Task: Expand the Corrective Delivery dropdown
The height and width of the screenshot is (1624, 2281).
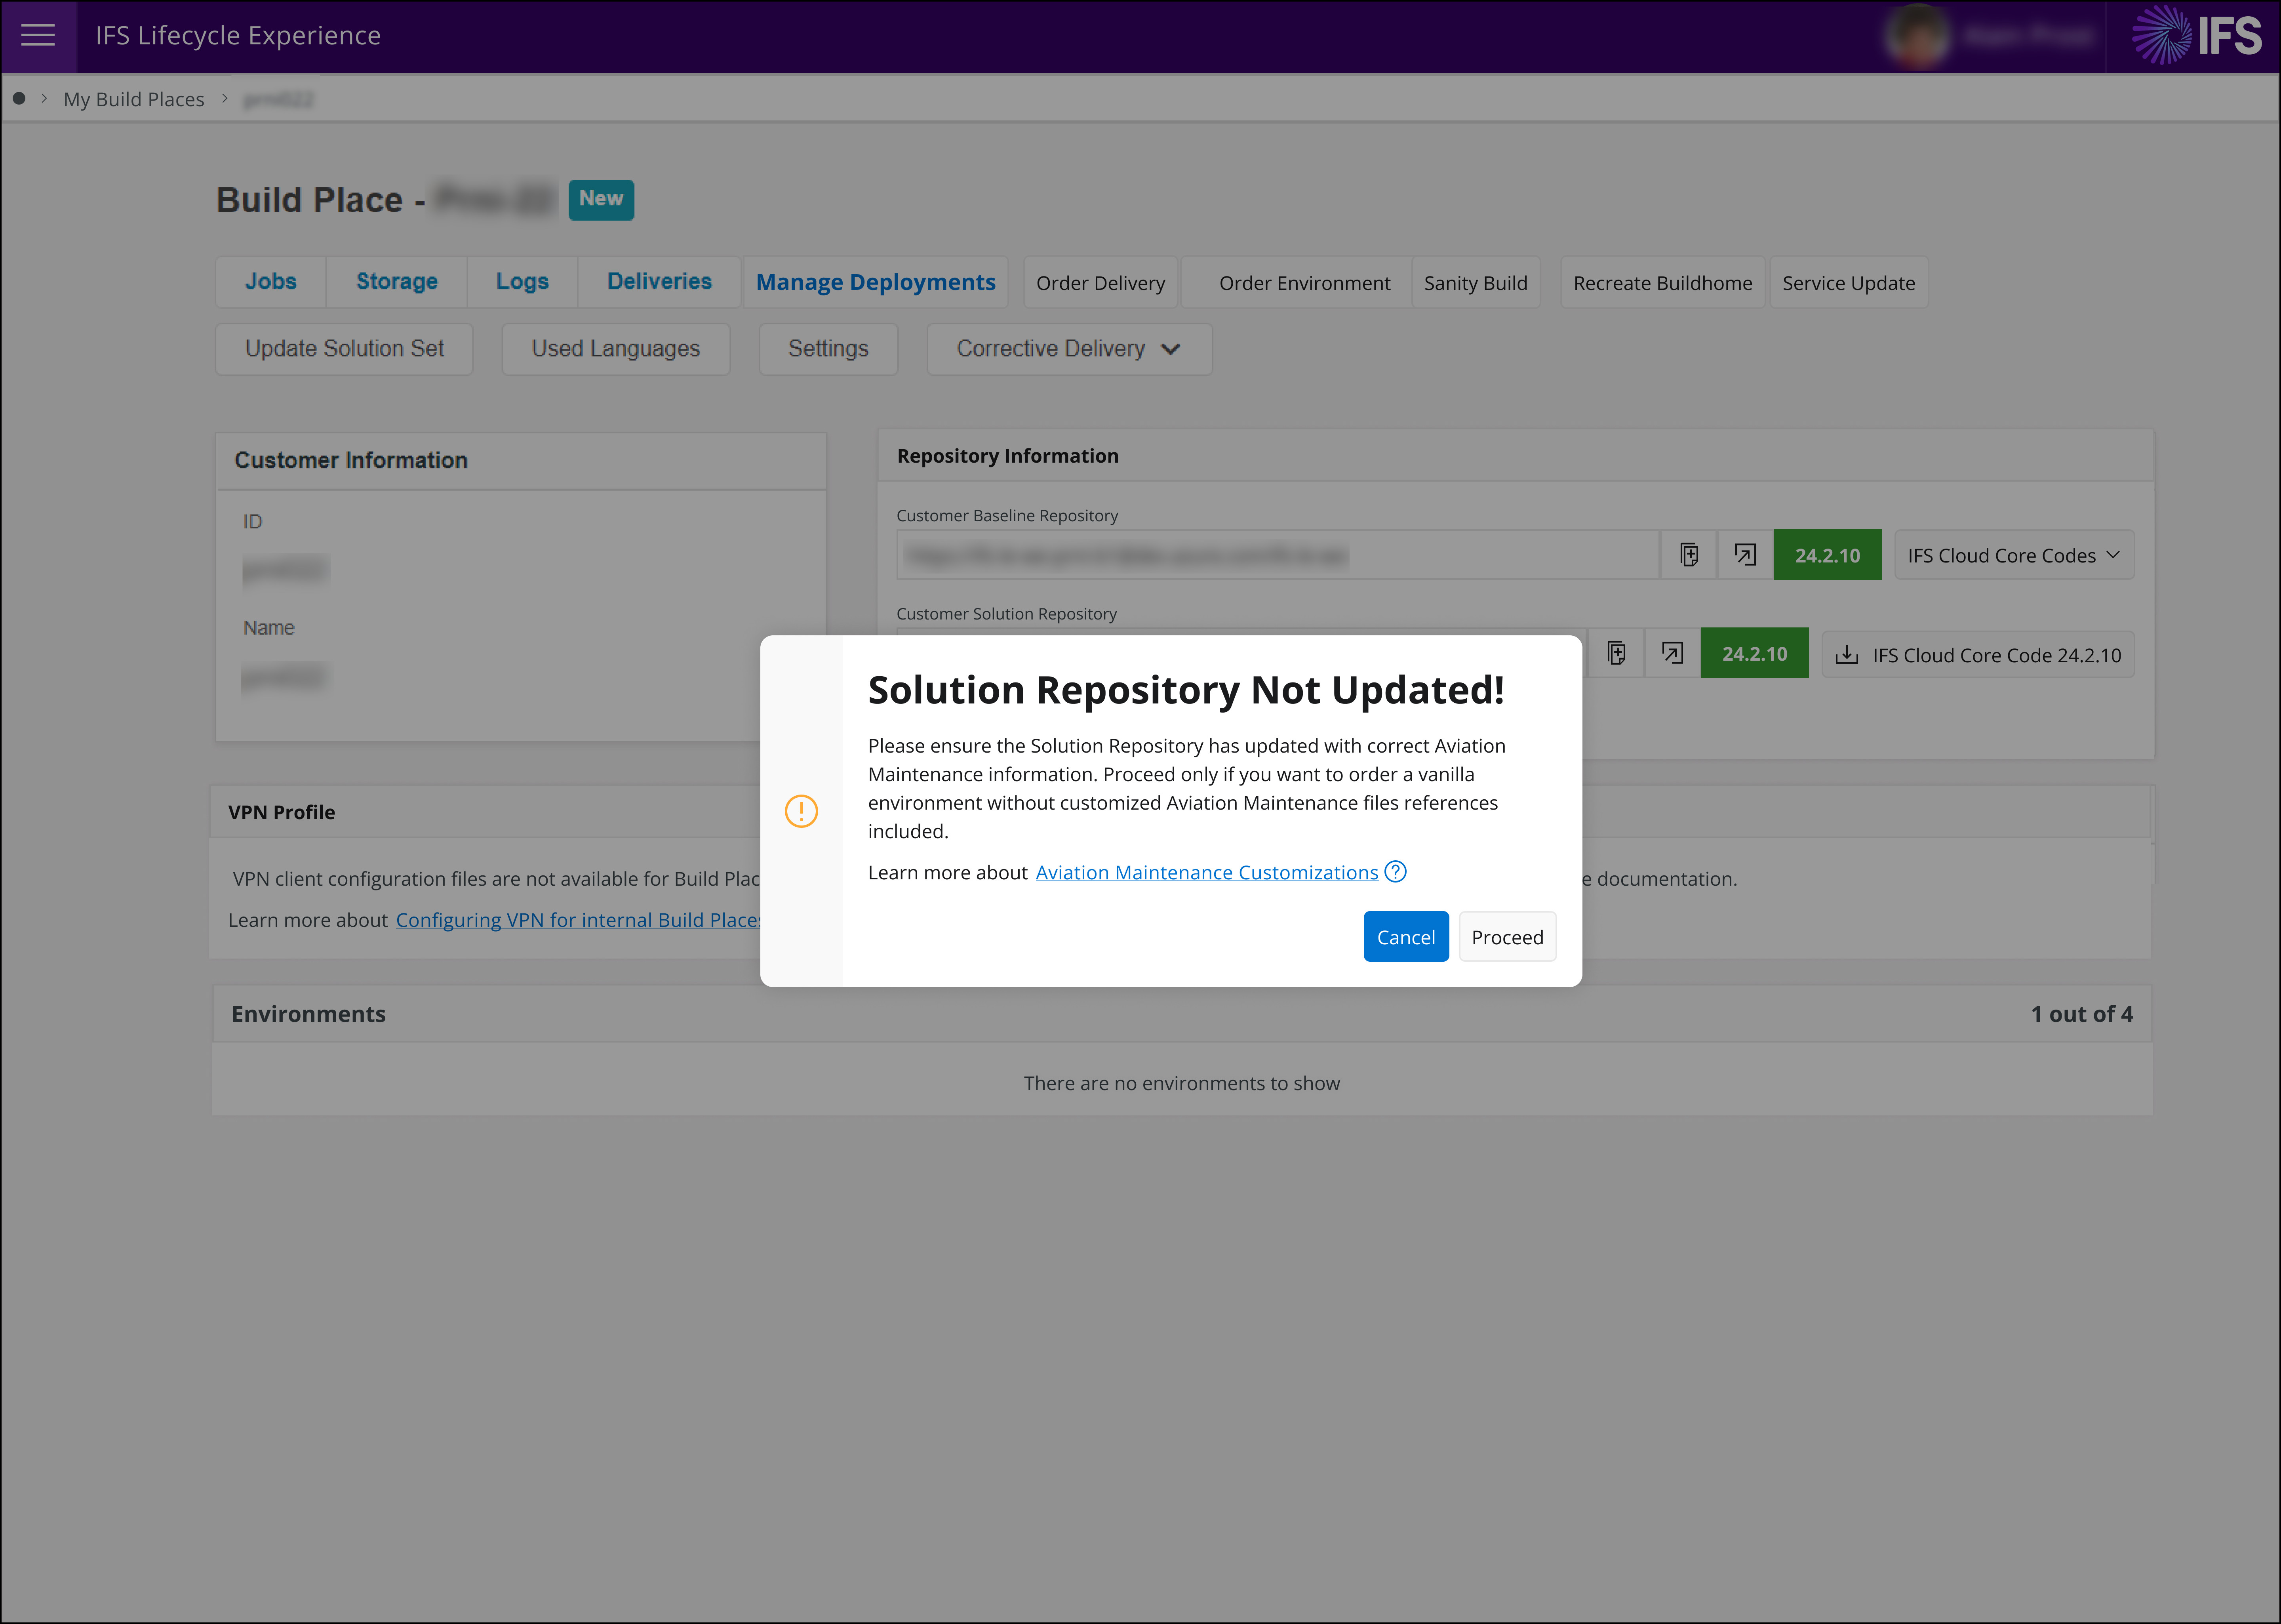Action: pyautogui.click(x=1070, y=349)
